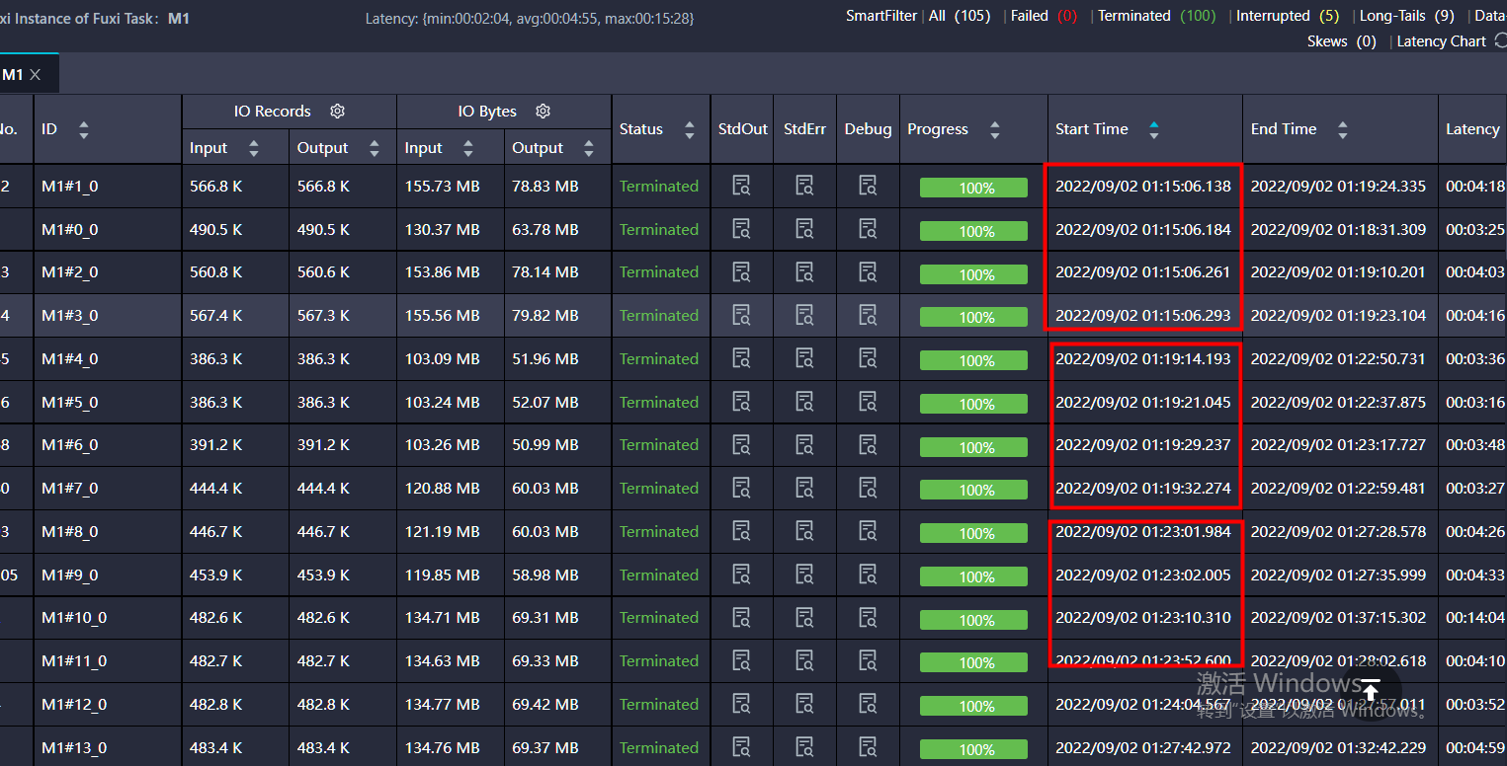Sort by Start Time column
This screenshot has height=766, width=1507.
tap(1153, 129)
